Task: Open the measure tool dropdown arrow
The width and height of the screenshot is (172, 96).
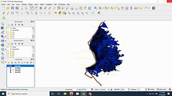Action: pyautogui.click(x=138, y=8)
